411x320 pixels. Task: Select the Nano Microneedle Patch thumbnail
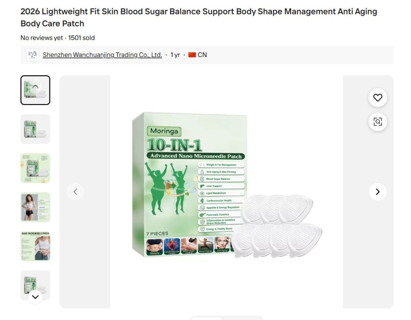click(x=35, y=246)
